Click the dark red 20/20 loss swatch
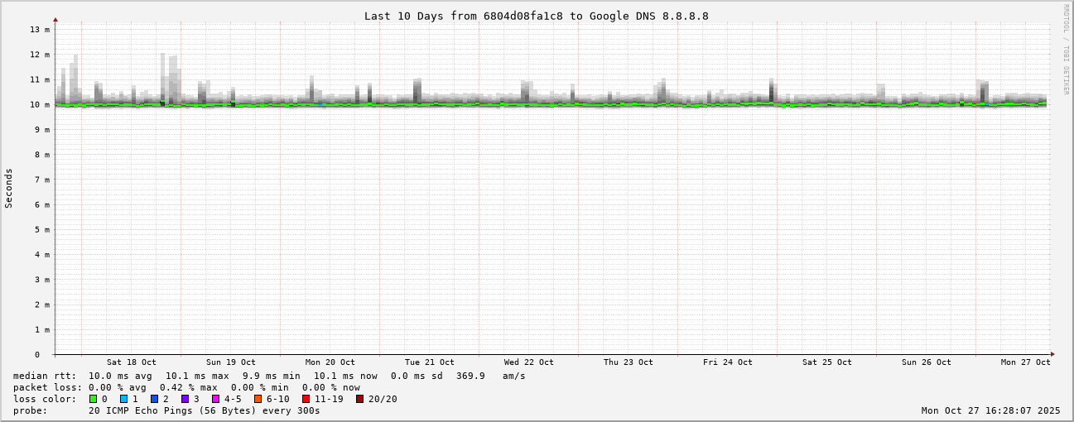 (359, 399)
